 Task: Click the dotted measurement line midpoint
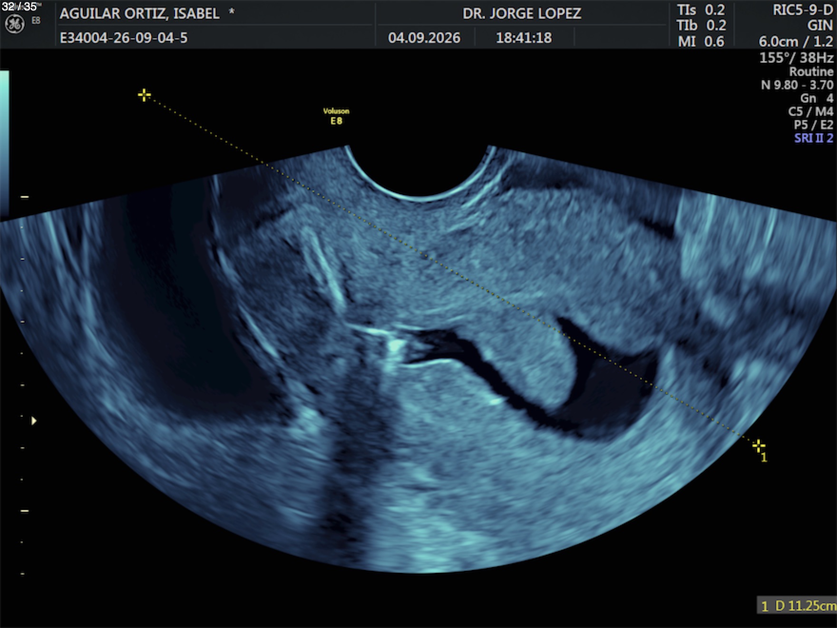click(x=451, y=271)
